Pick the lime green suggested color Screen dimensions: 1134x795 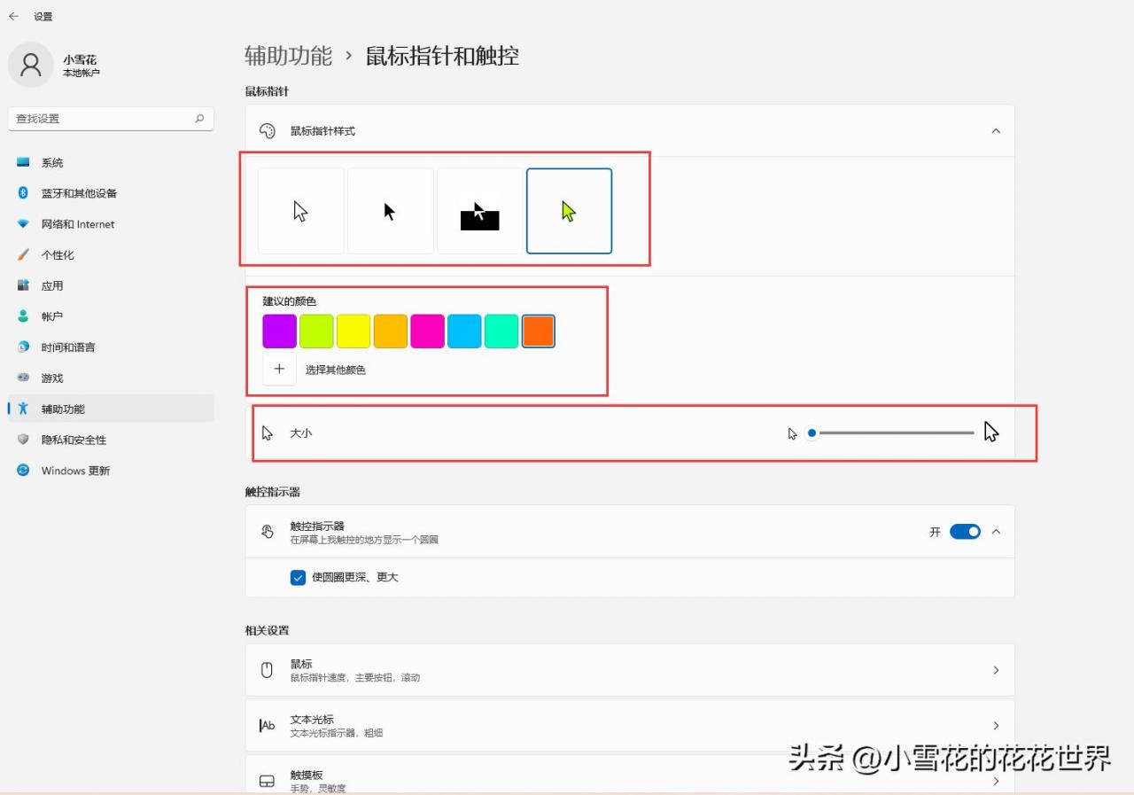(x=316, y=331)
